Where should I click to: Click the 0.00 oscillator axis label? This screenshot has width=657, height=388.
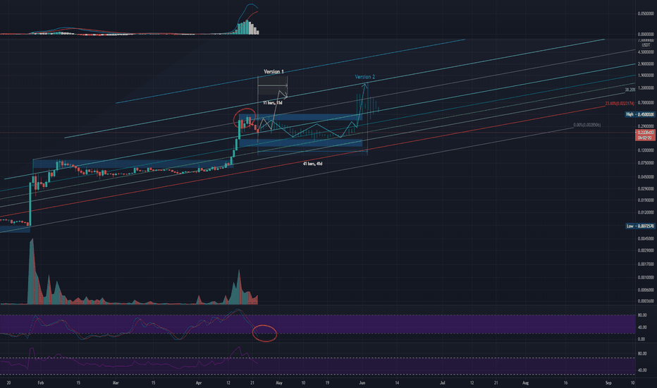coord(641,339)
